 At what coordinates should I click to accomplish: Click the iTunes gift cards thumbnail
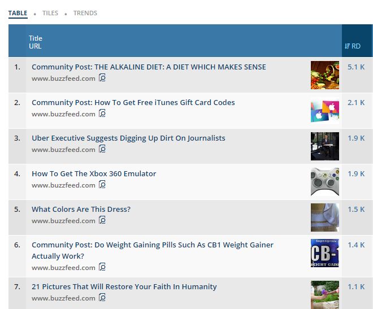[x=325, y=111]
